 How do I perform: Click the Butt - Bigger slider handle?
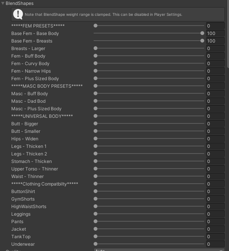(x=96, y=124)
